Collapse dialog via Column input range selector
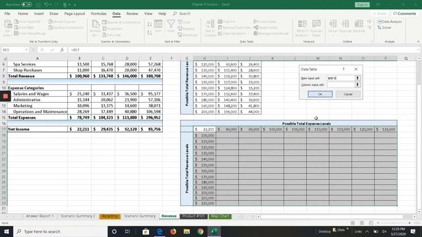This screenshot has width=422, height=237. tap(357, 85)
